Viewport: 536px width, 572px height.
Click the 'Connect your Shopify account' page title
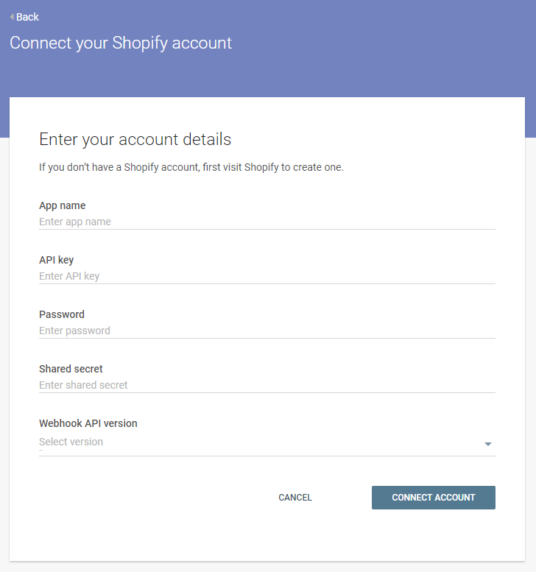coord(121,43)
